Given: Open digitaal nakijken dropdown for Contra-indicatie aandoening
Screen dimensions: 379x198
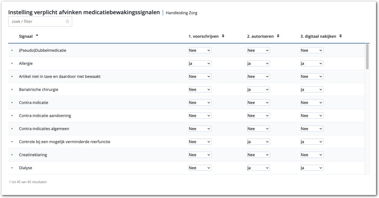Looking at the screenshot, I should [312, 116].
